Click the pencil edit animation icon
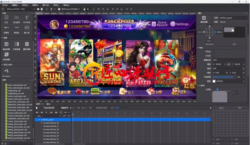Image resolution: width=250 pixels, height=145 pixels. tap(64, 116)
